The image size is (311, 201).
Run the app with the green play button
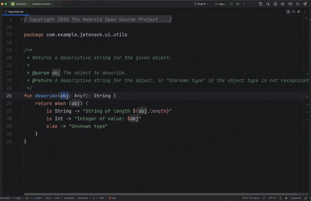(x=232, y=4)
